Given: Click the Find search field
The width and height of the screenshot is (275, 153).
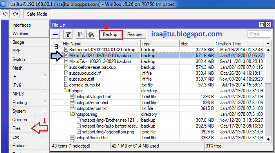Looking at the screenshot, I should click(259, 34).
